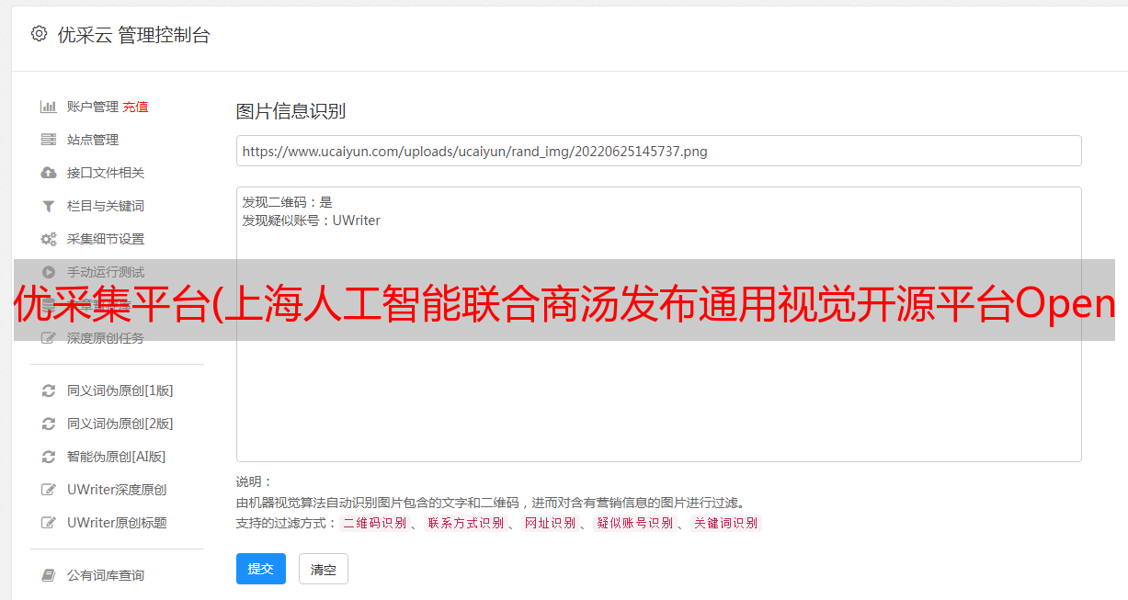The image size is (1128, 600).
Task: Click the red 充值 link
Action: click(x=135, y=107)
